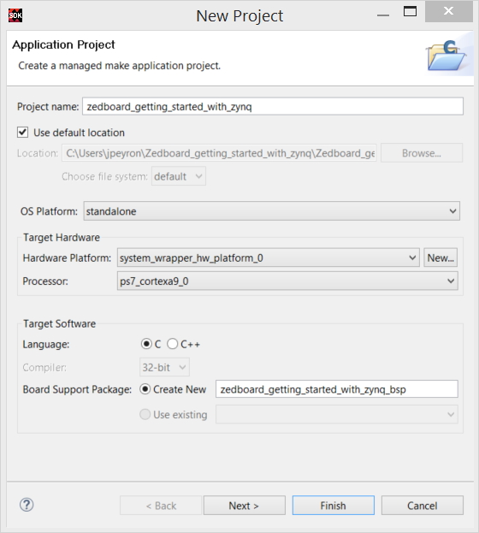Click the Back button
Image resolution: width=479 pixels, height=533 pixels.
tap(161, 506)
